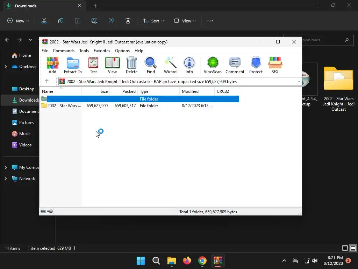The image size is (358, 269).
Task: Show hidden system tray icons
Action: (x=284, y=261)
